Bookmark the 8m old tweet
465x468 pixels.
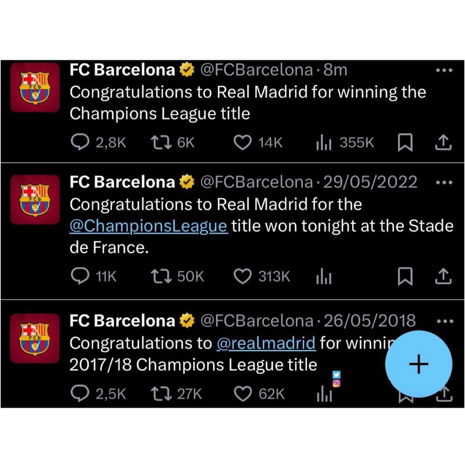406,142
